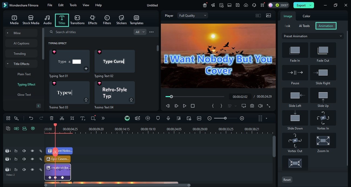Delete the selected clip with trash icon
Viewport: 351px width, 187px height.
(52, 118)
